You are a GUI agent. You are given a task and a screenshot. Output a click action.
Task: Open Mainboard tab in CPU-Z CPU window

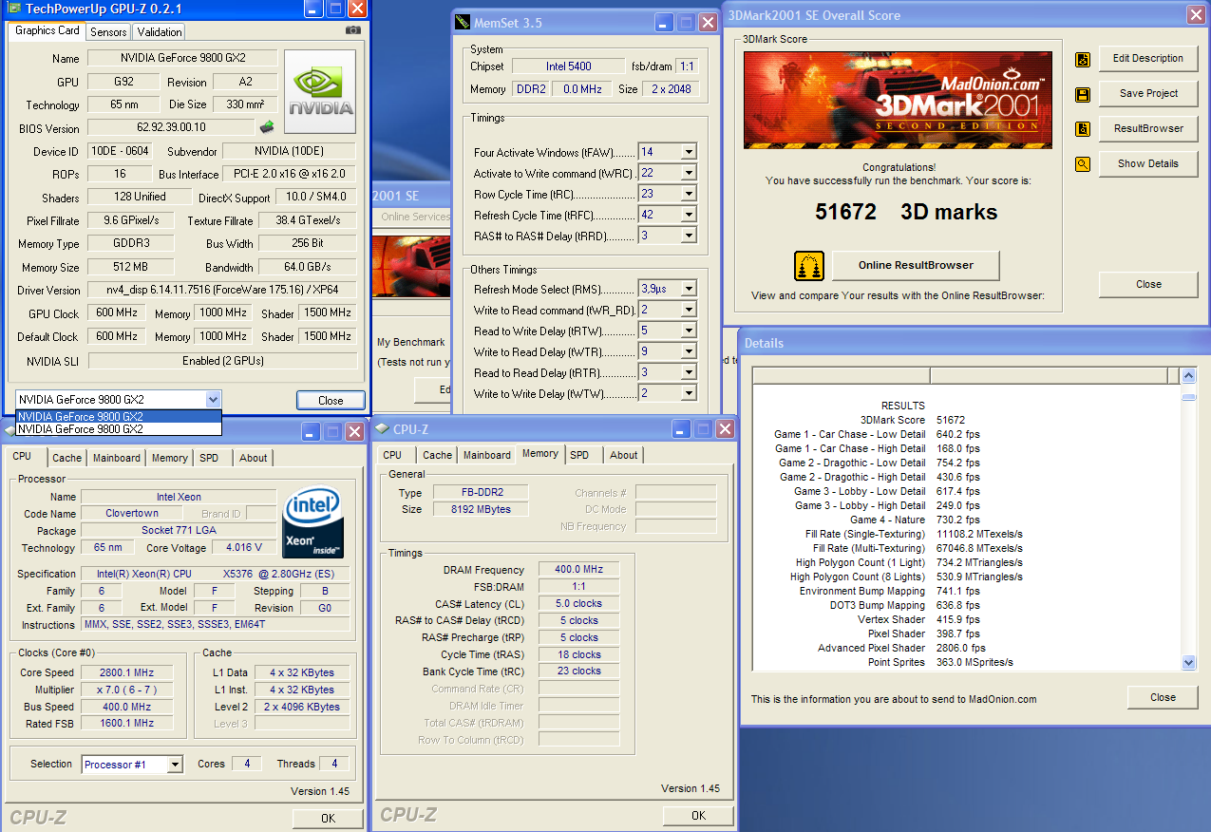point(117,458)
